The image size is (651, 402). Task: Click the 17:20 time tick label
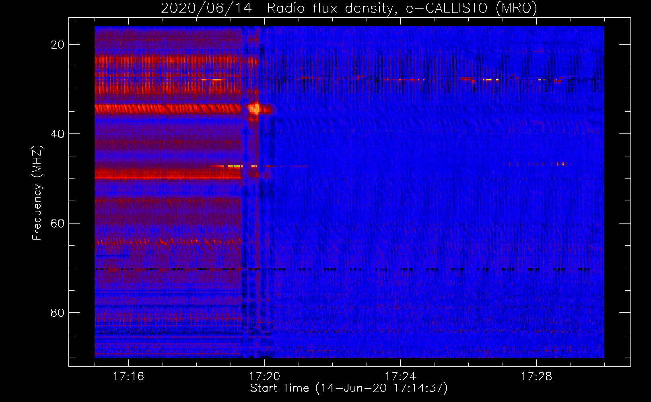(x=264, y=376)
